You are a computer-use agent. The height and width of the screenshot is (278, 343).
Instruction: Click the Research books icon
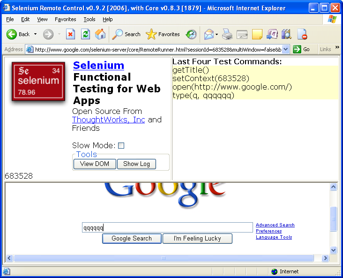point(286,34)
